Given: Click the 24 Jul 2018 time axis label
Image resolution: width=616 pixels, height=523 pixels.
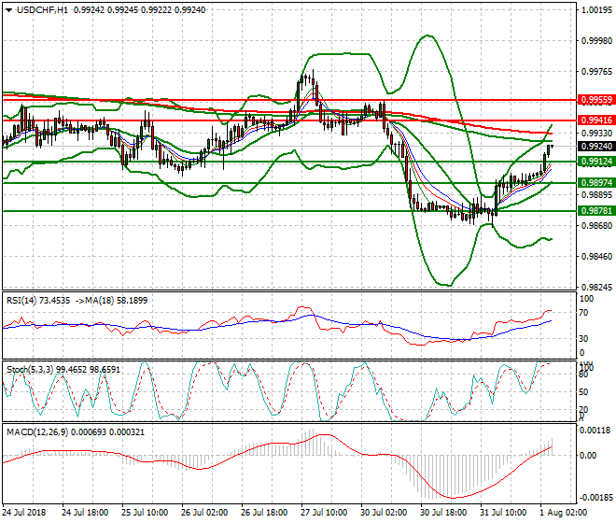Looking at the screenshot, I should point(24,513).
